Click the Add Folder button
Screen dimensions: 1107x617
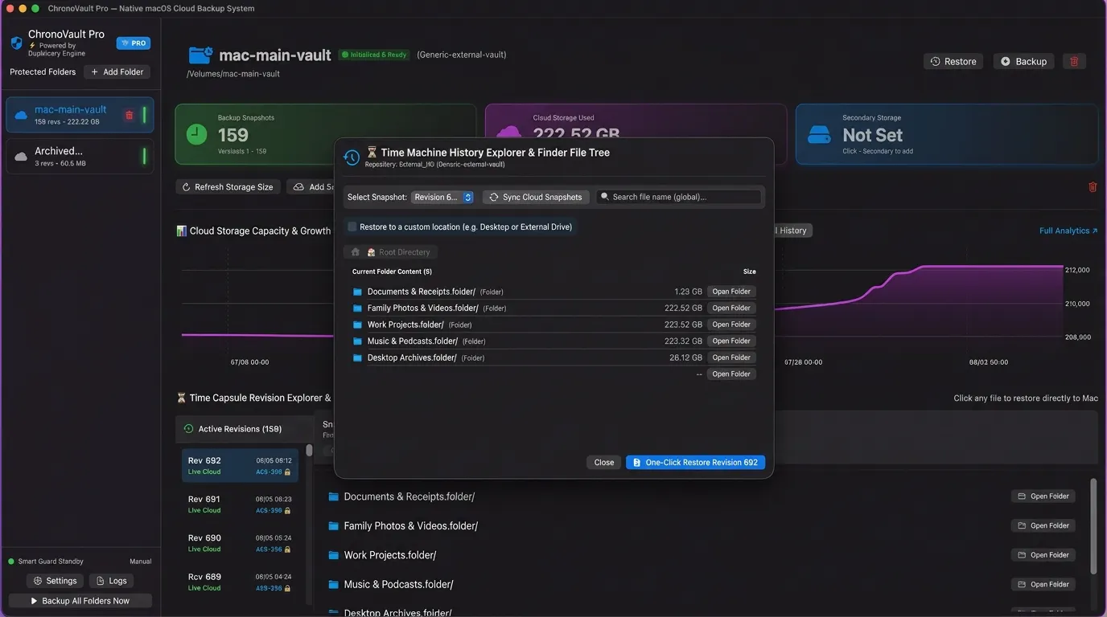[117, 72]
